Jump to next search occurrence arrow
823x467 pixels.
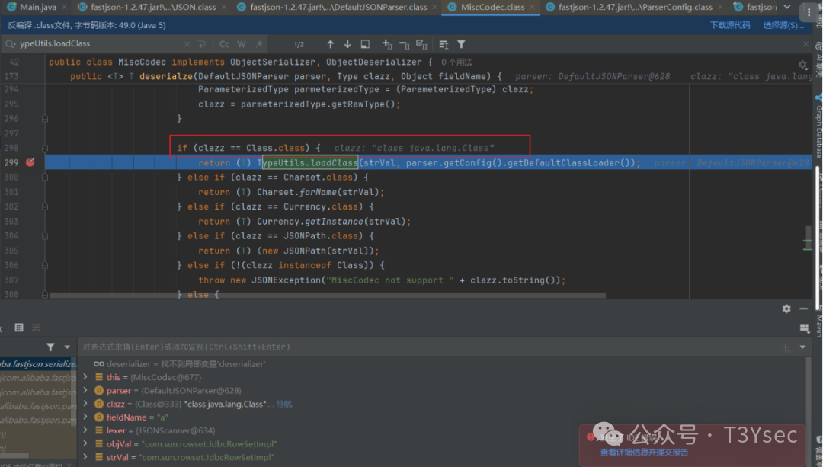tap(347, 44)
